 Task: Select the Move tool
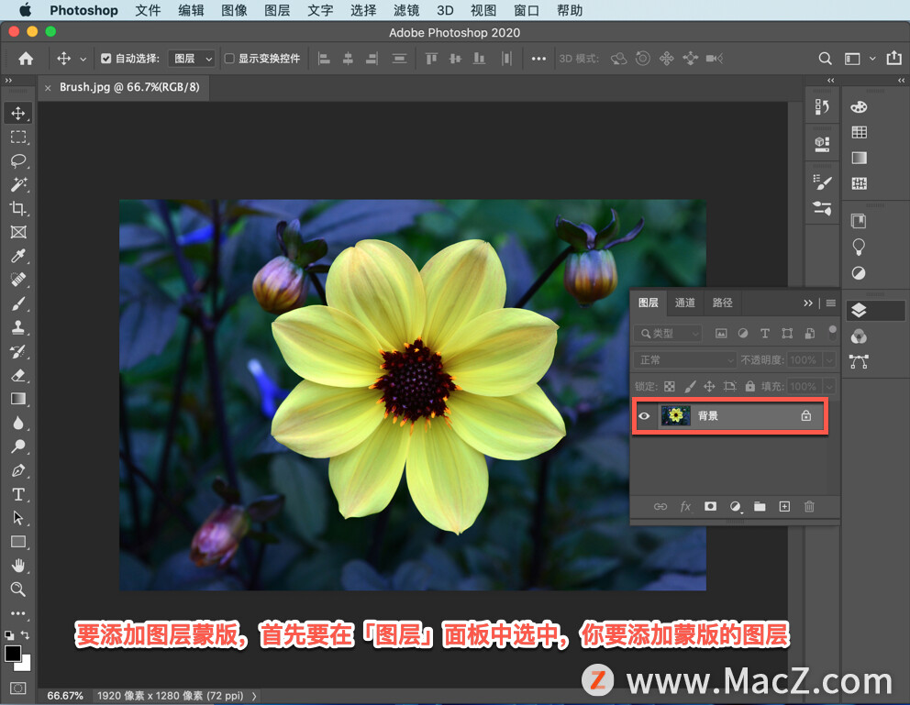click(x=18, y=113)
